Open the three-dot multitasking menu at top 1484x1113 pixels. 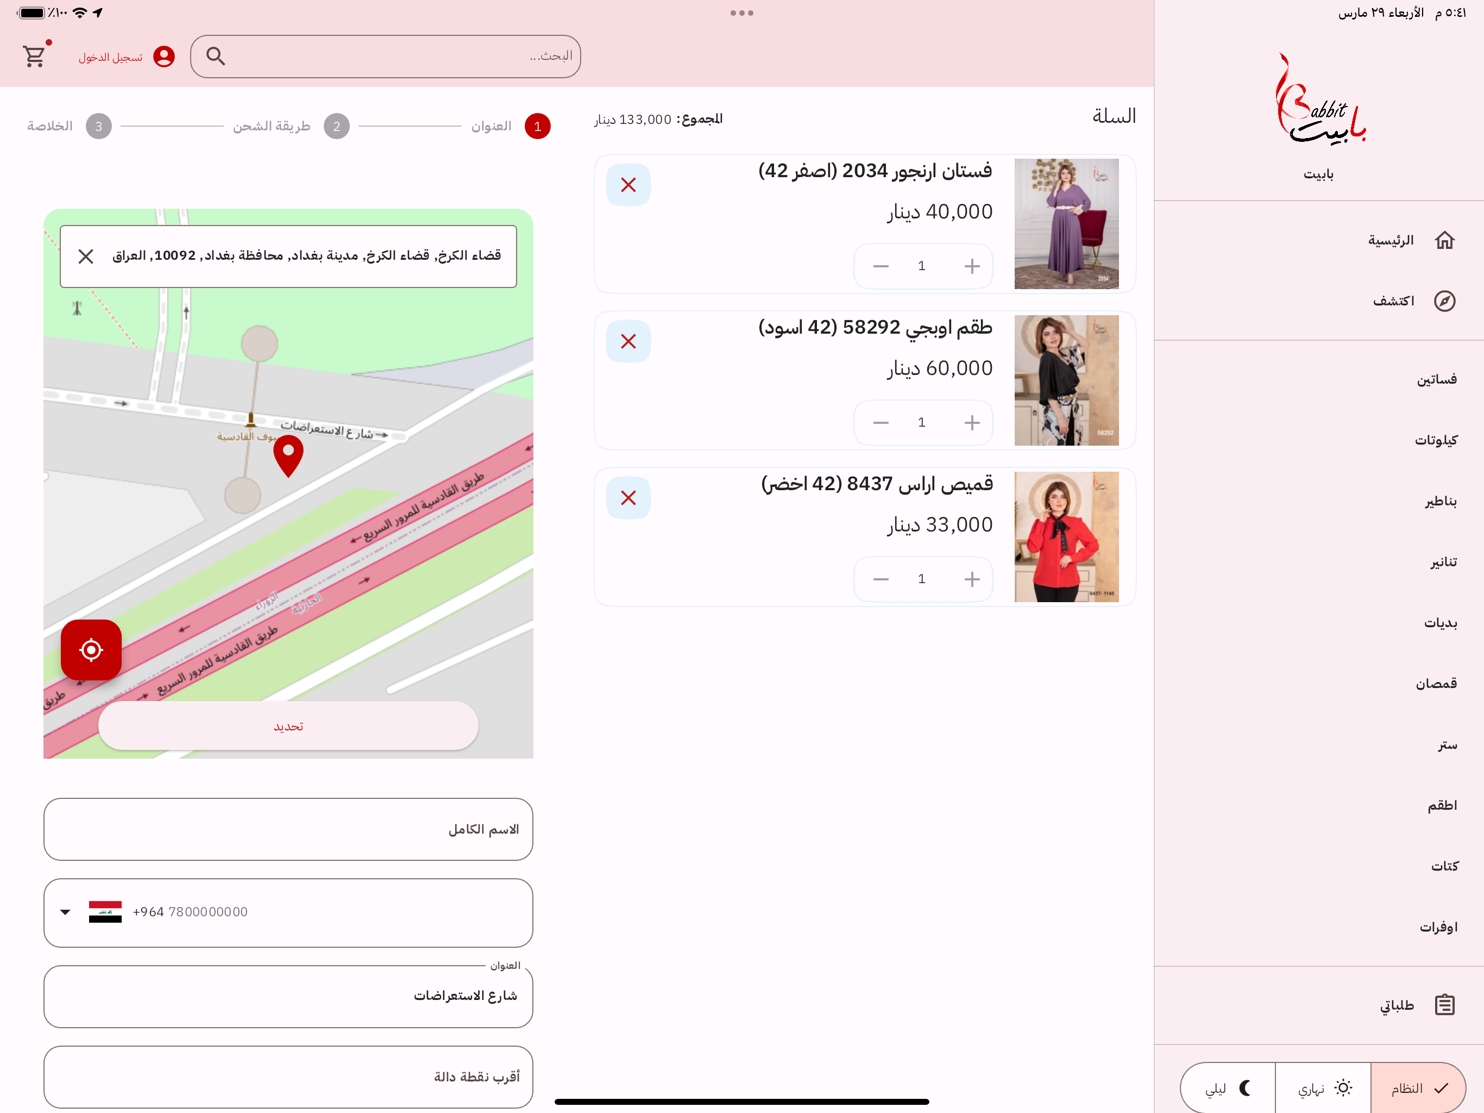click(x=742, y=12)
